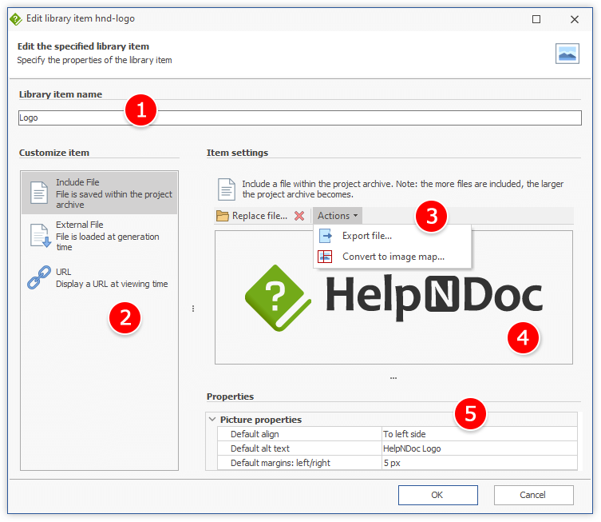Collapse the Picture properties group
The image size is (601, 522).
(x=212, y=419)
